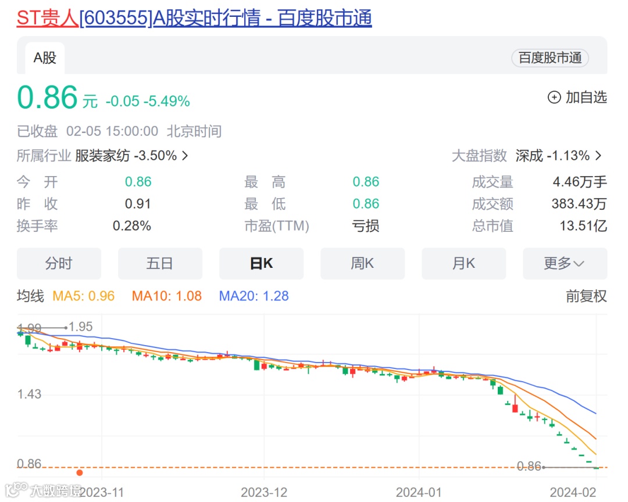Switch to the 分时 chart tab
Screen dimensions: 628x502
tap(59, 263)
